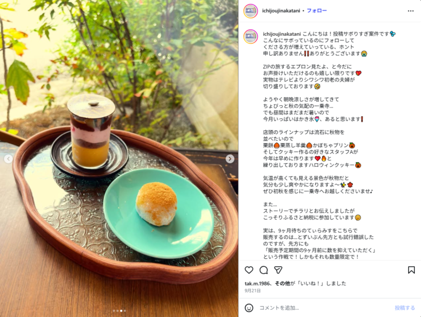Image resolution: width=421 pixels, height=317 pixels.
Task: Click the 投稿する post button
Action: [x=404, y=308]
